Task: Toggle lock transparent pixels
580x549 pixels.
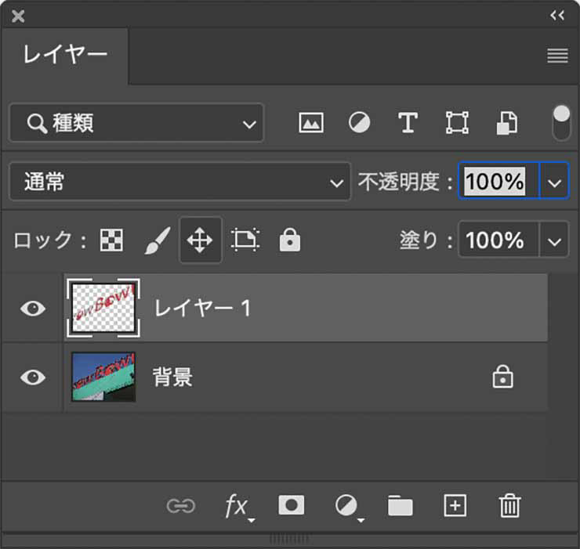Action: [111, 240]
